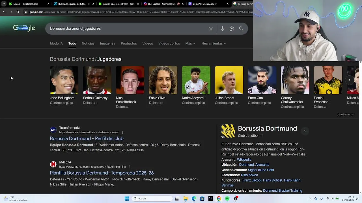Screen dimensions: 362x203
Task: Select the Videos cortos results tab
Action: (x=169, y=43)
